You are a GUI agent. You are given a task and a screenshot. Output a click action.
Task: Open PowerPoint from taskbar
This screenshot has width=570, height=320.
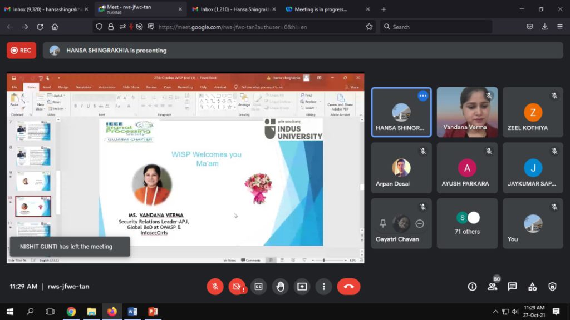[x=153, y=311]
